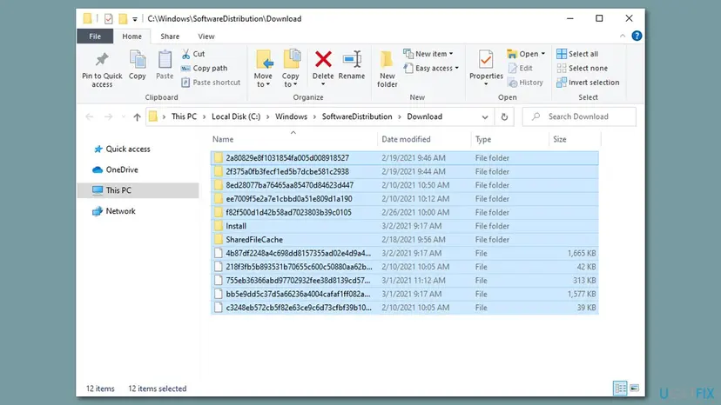Screen dimensions: 721x405
Task: Select folder 2a80829e8f1031854fa005d008918527
Action: tap(405, 158)
